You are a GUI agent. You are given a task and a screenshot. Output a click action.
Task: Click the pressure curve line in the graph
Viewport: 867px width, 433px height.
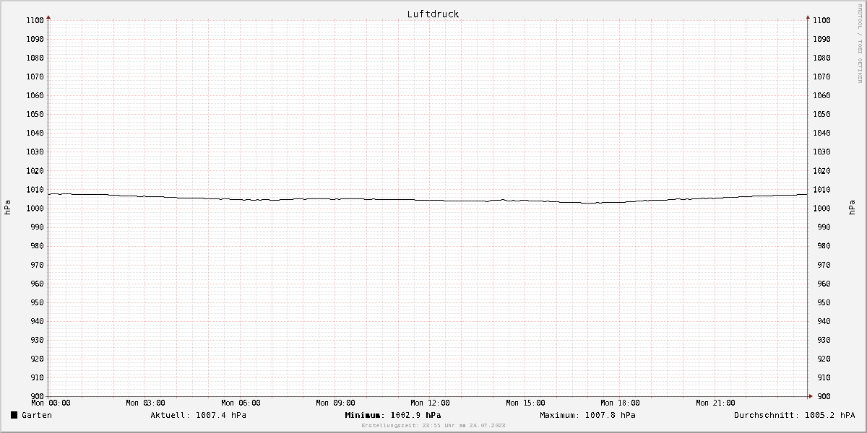tap(428, 200)
